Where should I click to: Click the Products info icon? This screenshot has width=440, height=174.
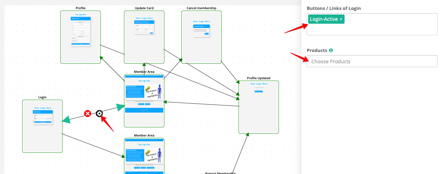(x=331, y=51)
